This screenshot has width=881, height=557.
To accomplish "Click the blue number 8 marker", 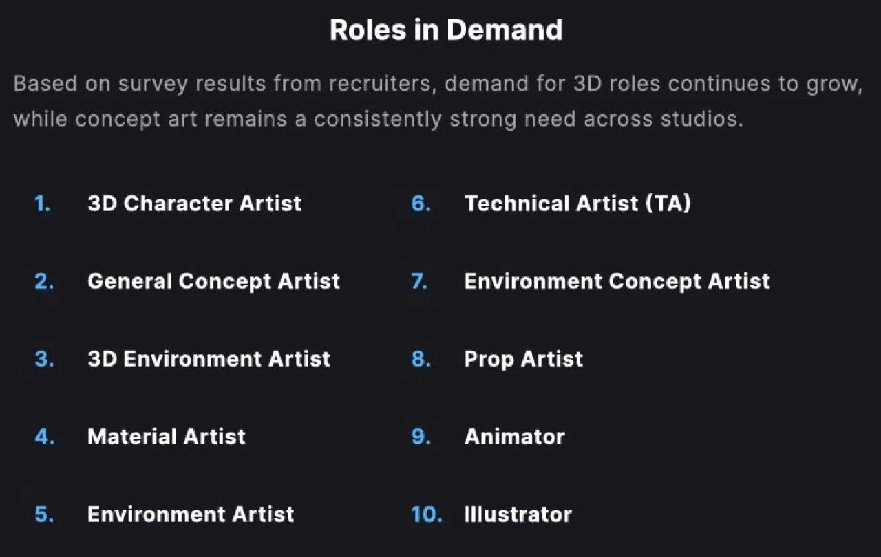I will 421,359.
